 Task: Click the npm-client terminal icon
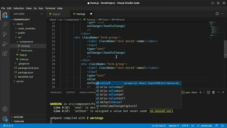click(x=183, y=92)
